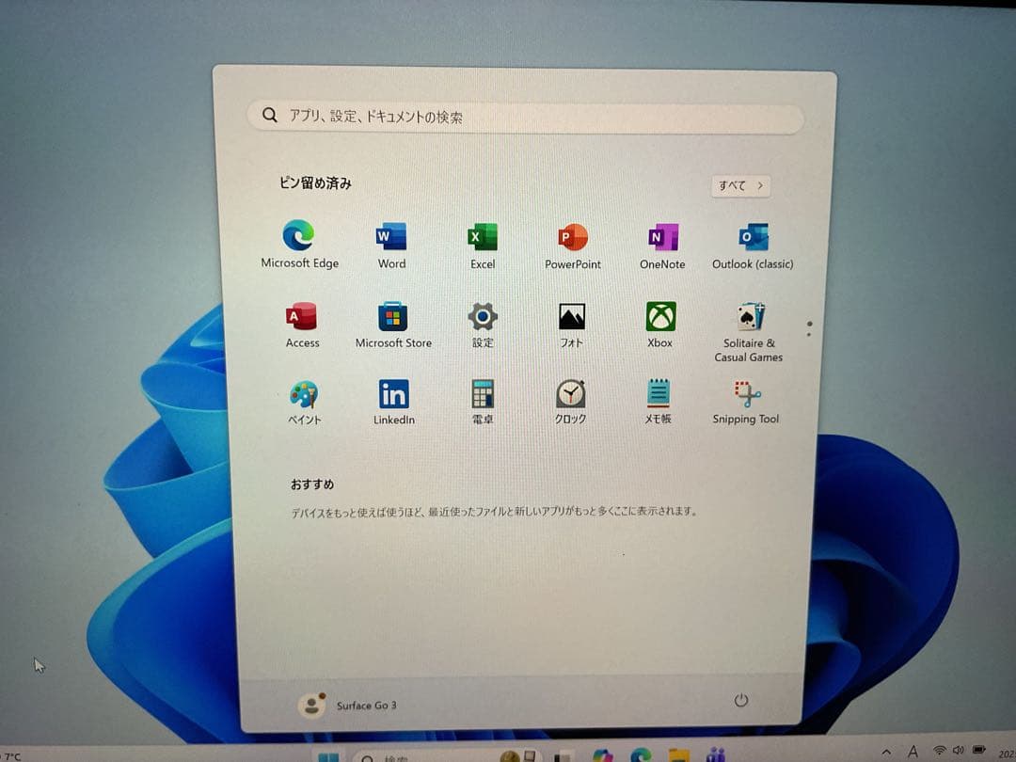Launch ペイント (Paint)

304,394
